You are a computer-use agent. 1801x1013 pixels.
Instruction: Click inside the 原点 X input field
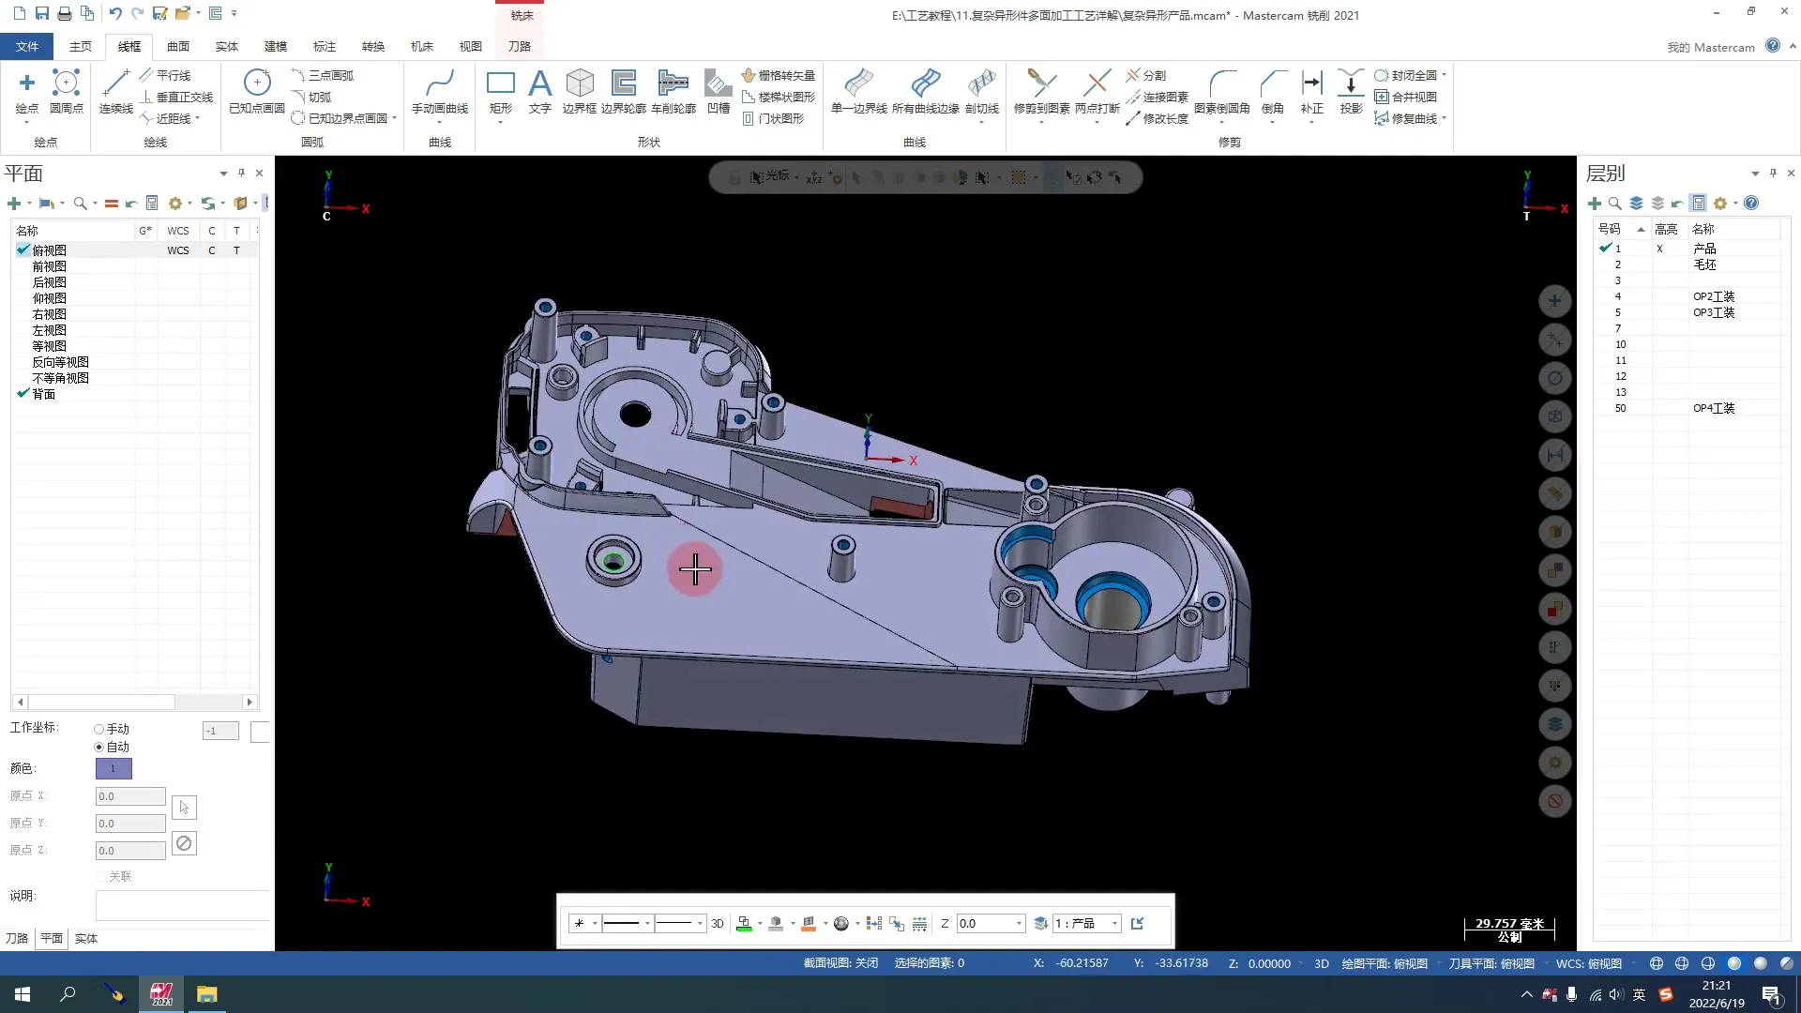coord(129,795)
